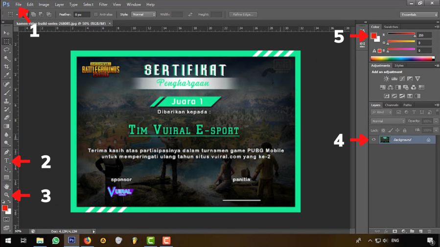
Task: Switch to the Channels tab
Action: pyautogui.click(x=392, y=105)
